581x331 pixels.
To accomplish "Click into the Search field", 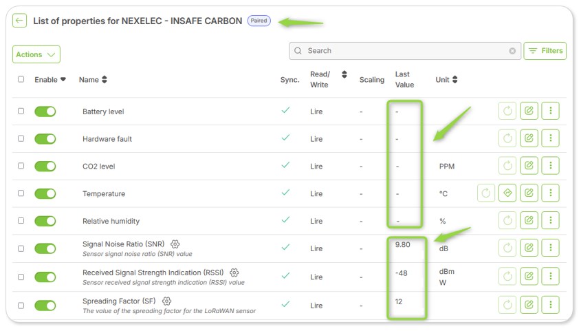I will (405, 51).
